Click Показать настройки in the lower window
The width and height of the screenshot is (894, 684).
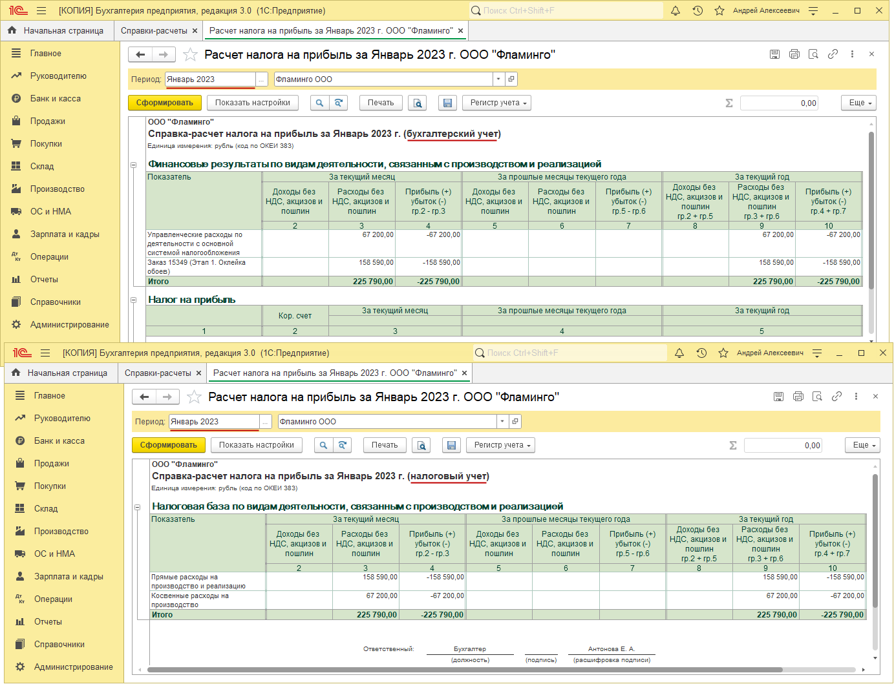point(256,445)
